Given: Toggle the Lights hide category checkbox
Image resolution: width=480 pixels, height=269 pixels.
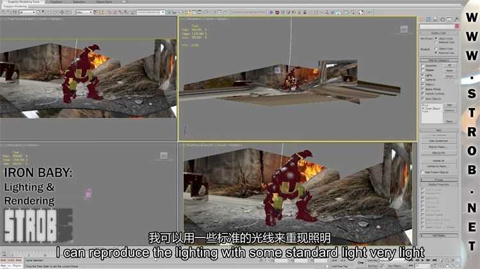Looking at the screenshot, I should click(423, 75).
